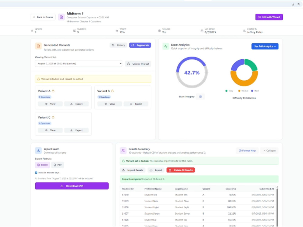Click the lock icon next to Variant A
303x227 pixels.
coord(53,91)
